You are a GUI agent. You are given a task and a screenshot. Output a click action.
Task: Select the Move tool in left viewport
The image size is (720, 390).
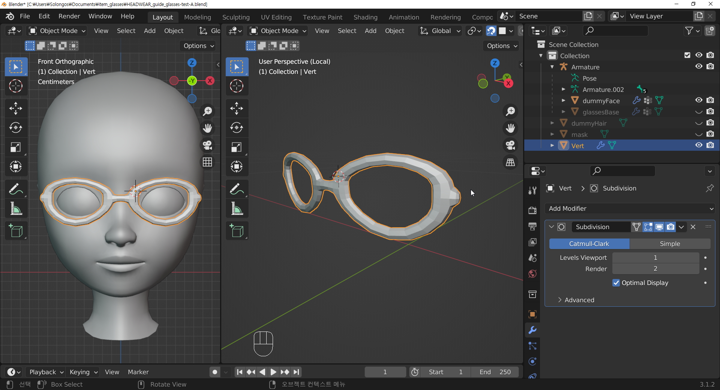(x=16, y=109)
